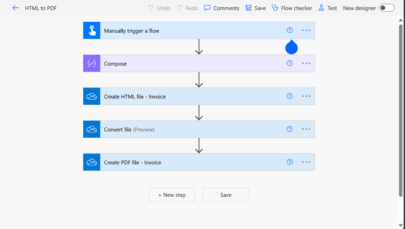Navigate back using the arrow next to HTML to PDF
The width and height of the screenshot is (405, 229).
tap(15, 8)
